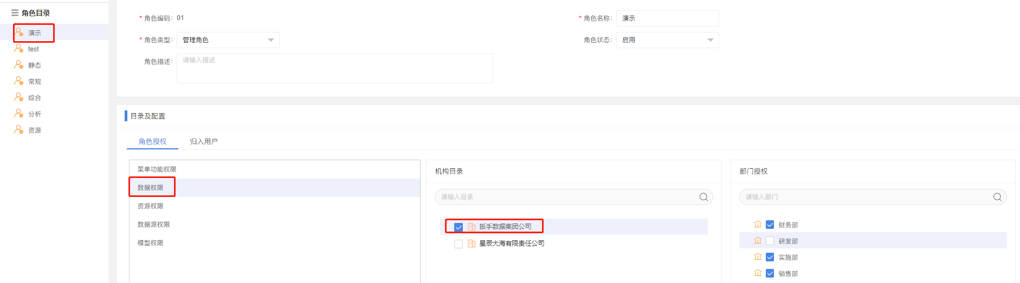Click the 实施部 label

coord(788,258)
